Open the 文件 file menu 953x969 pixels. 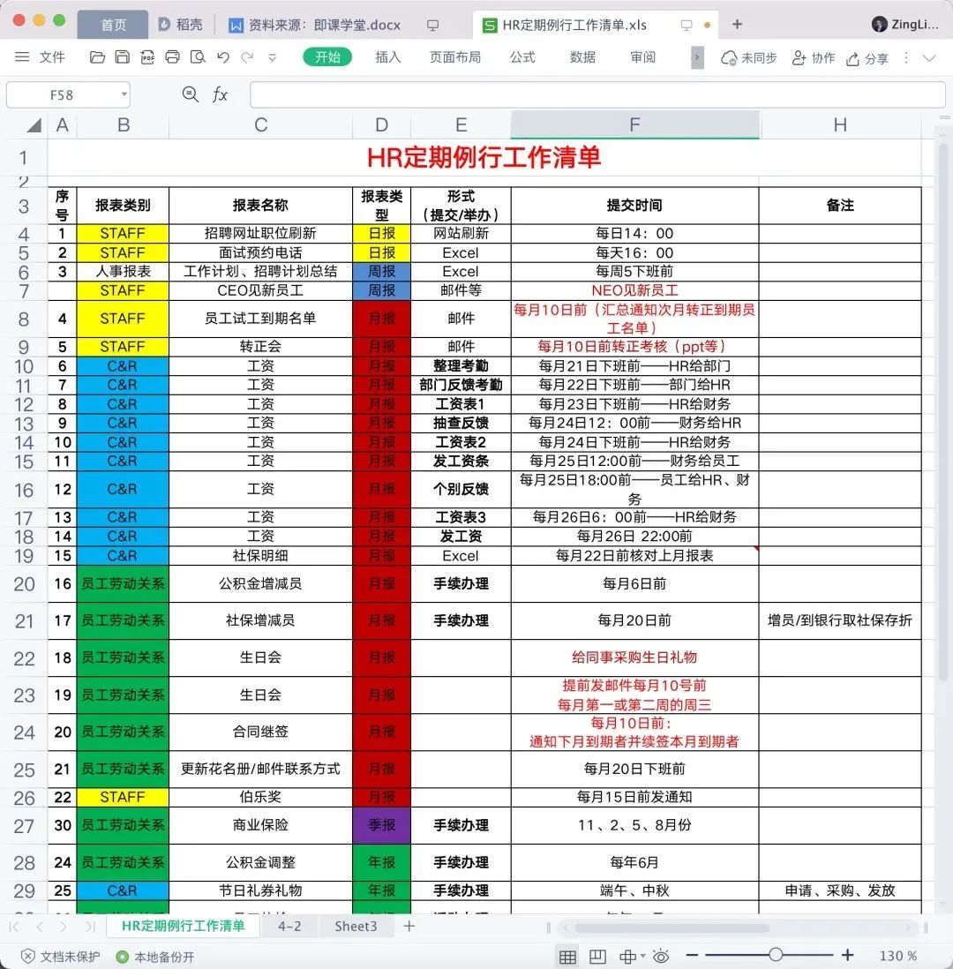tap(40, 57)
